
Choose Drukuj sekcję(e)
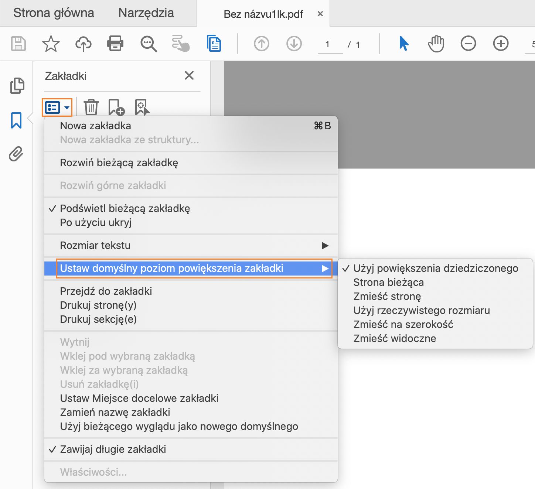click(191, 319)
